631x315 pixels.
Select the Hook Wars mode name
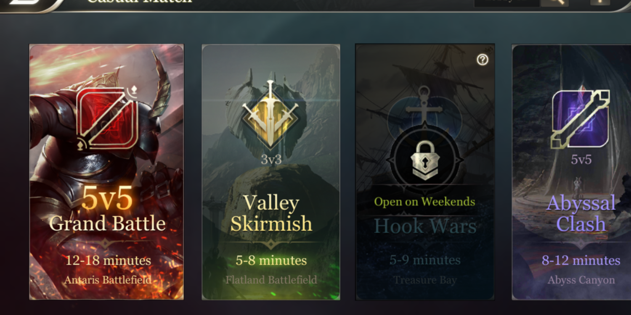click(425, 227)
